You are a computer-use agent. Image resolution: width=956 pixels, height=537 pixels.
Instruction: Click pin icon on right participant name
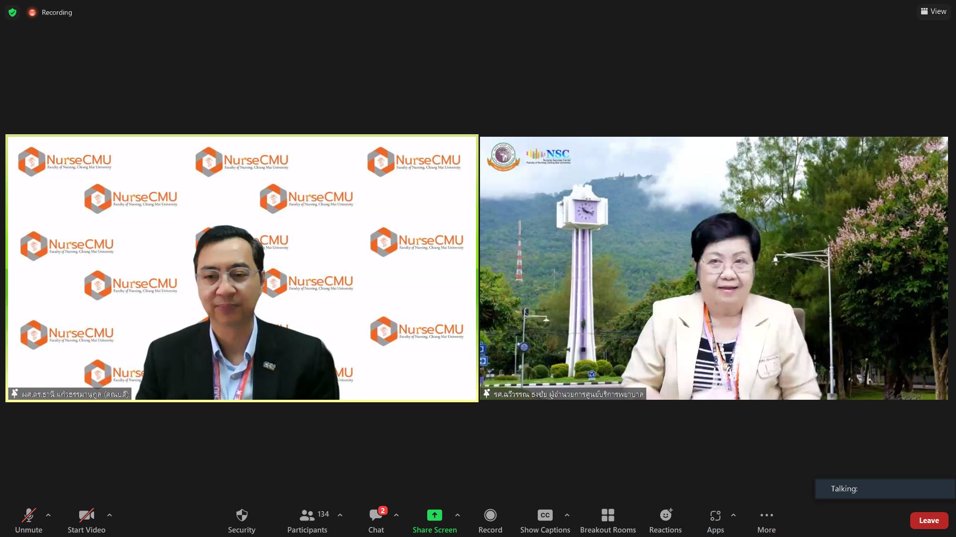point(487,393)
